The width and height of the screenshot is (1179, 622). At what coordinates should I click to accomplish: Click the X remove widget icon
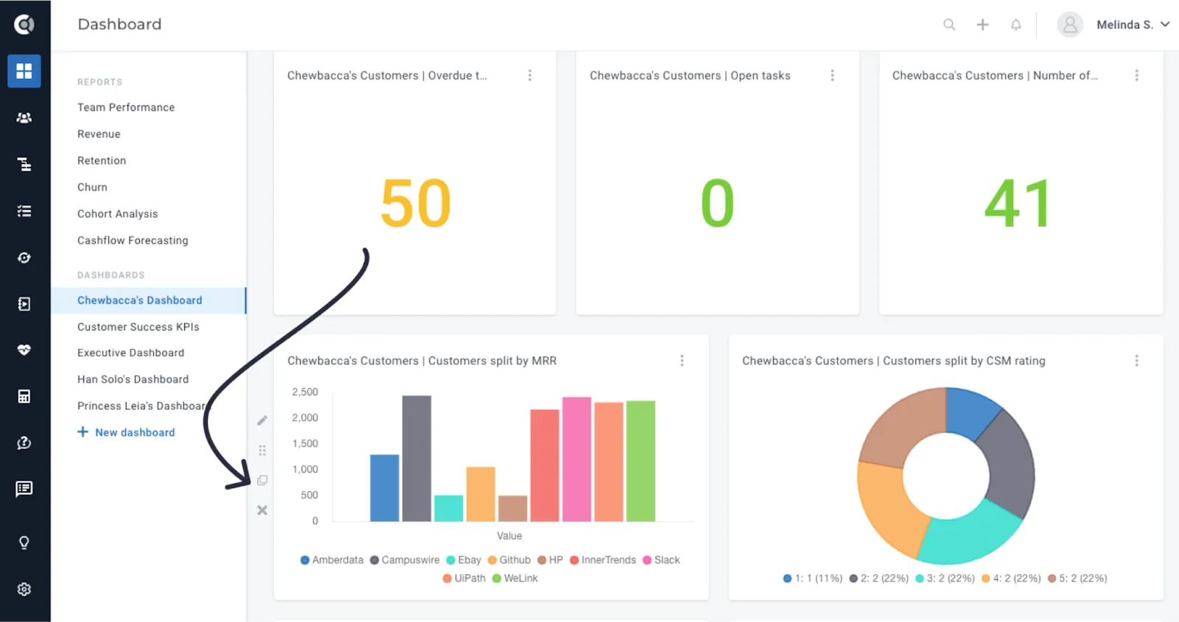click(262, 510)
